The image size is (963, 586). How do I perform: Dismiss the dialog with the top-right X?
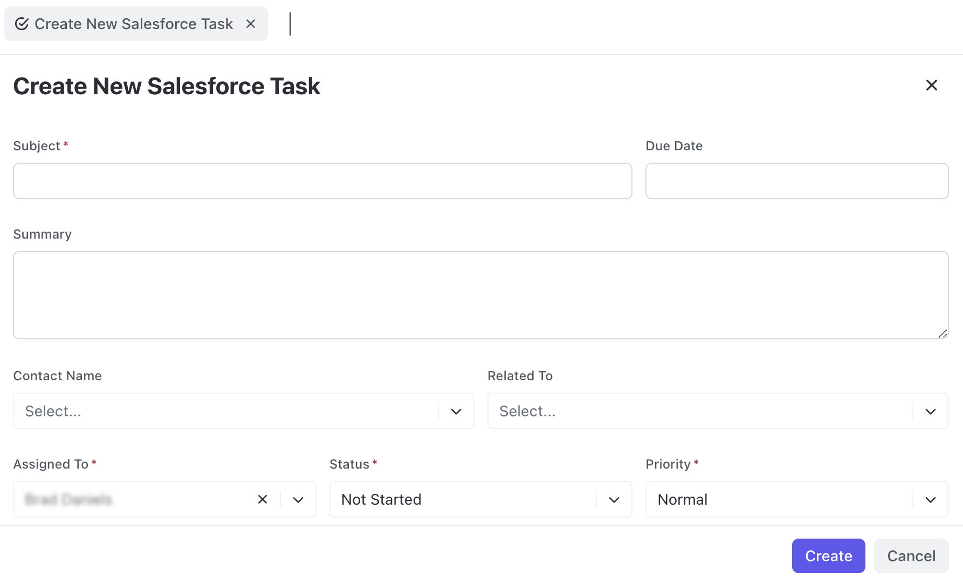(931, 85)
